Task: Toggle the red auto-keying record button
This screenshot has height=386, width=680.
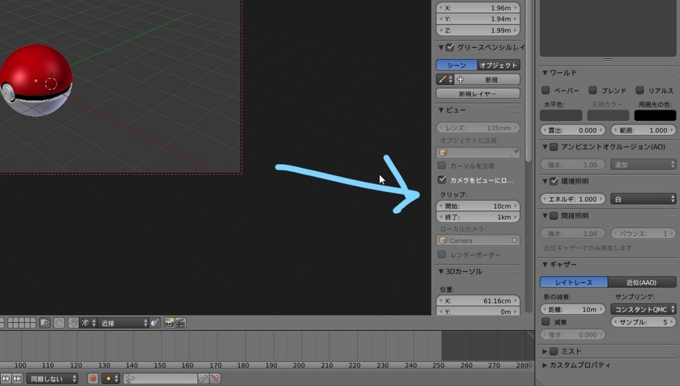Action: 93,379
